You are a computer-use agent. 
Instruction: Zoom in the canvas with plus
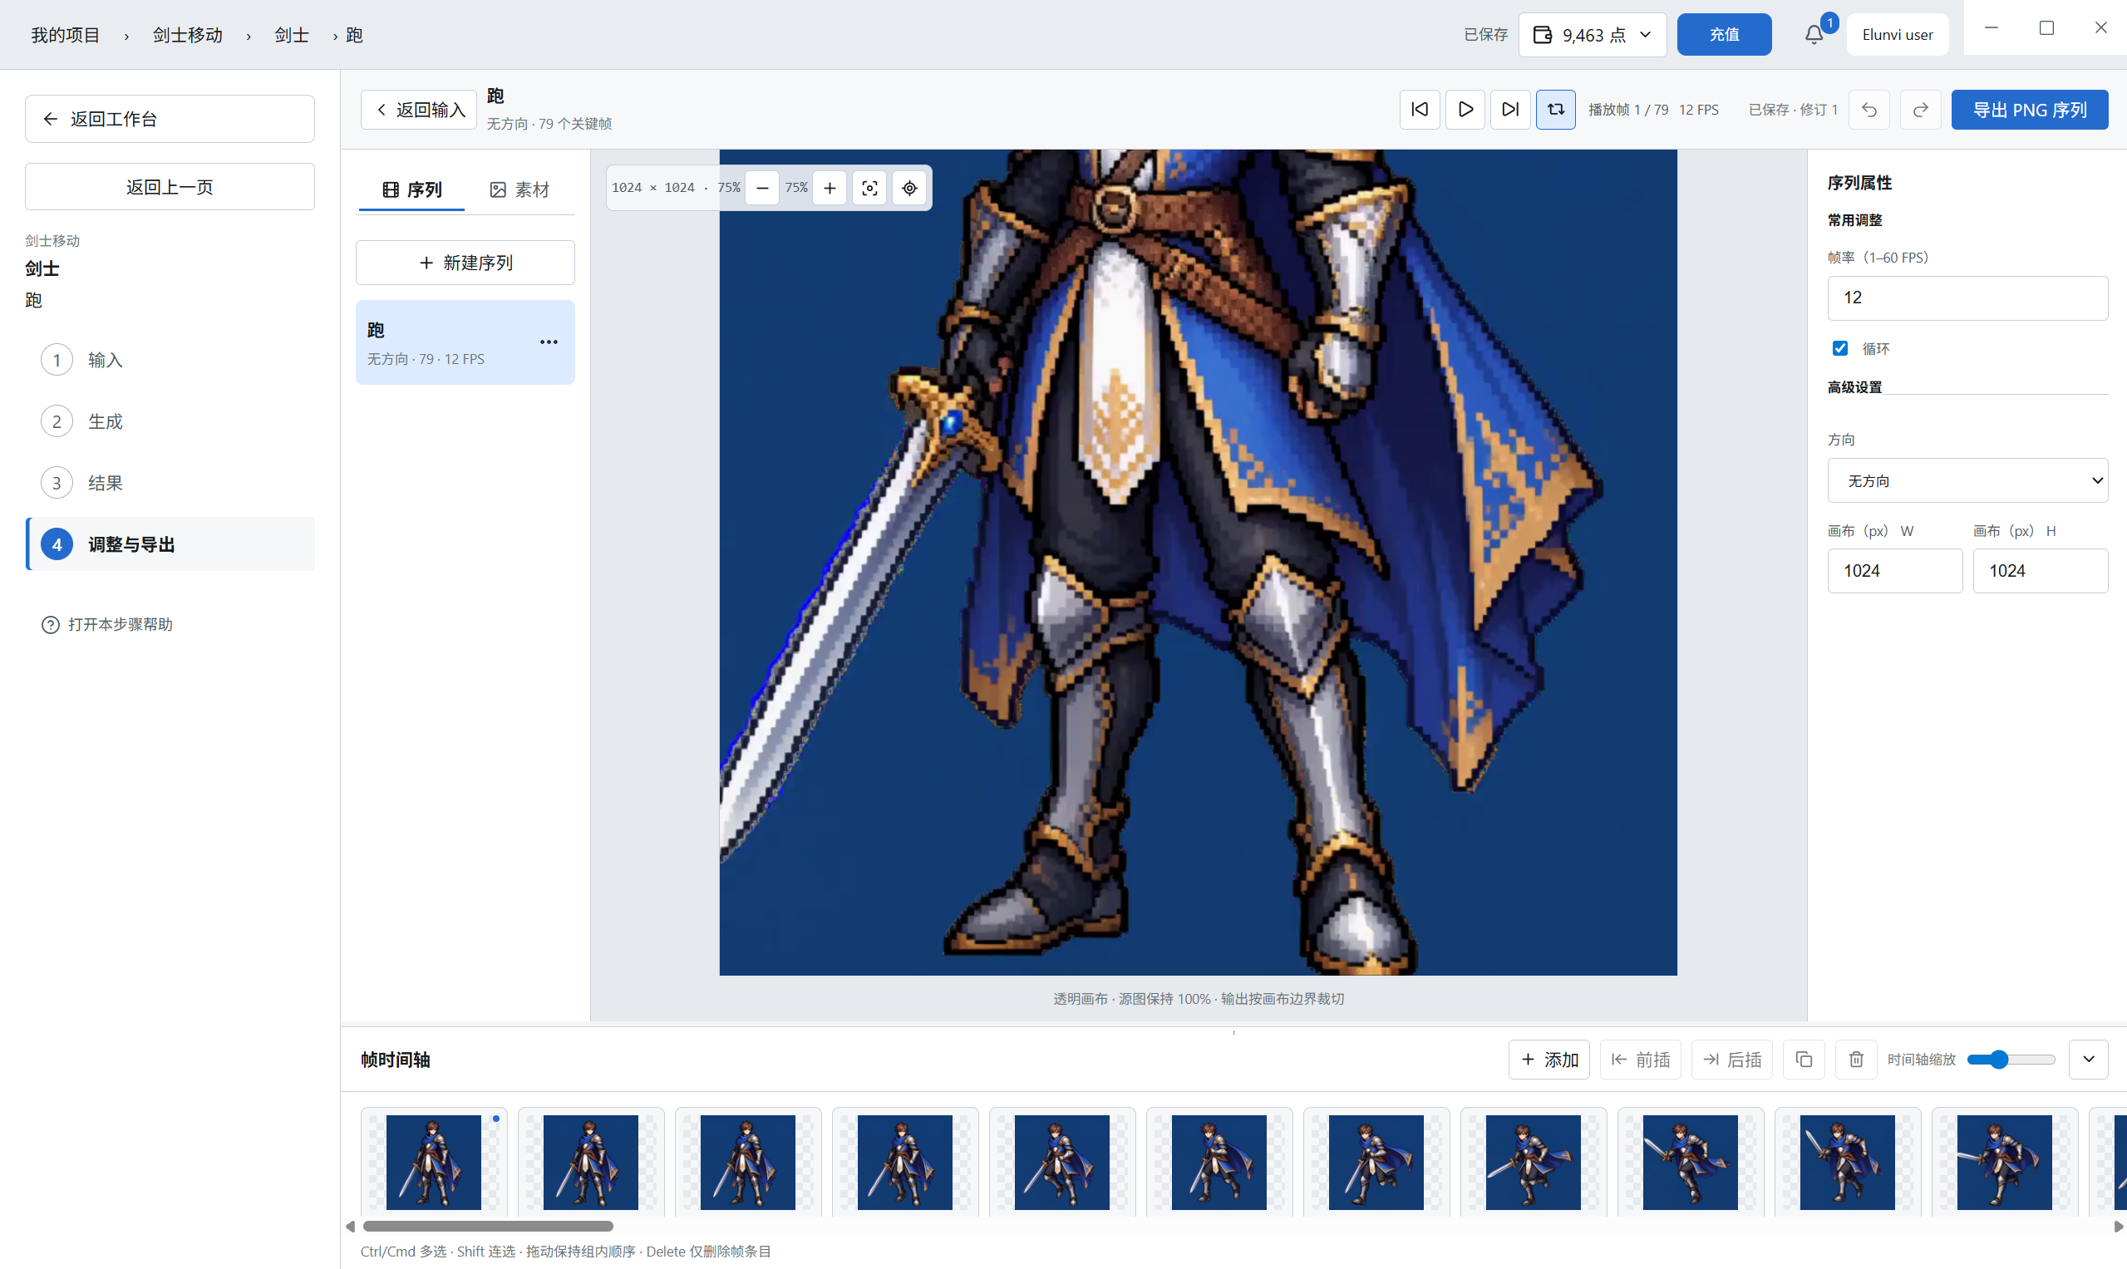click(x=830, y=187)
